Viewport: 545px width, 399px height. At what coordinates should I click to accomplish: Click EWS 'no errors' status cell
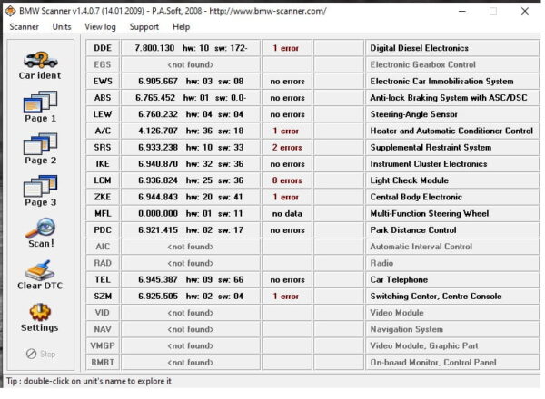tap(287, 82)
